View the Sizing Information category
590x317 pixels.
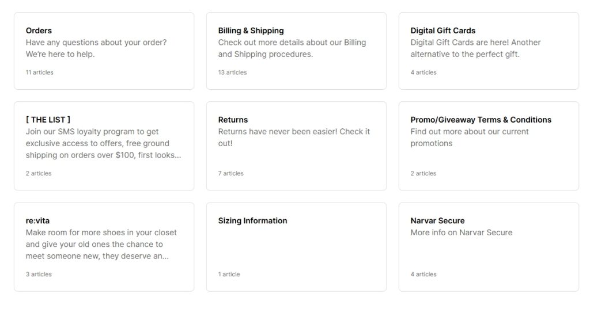tap(252, 220)
